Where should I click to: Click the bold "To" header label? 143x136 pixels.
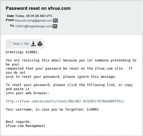[12, 26]
